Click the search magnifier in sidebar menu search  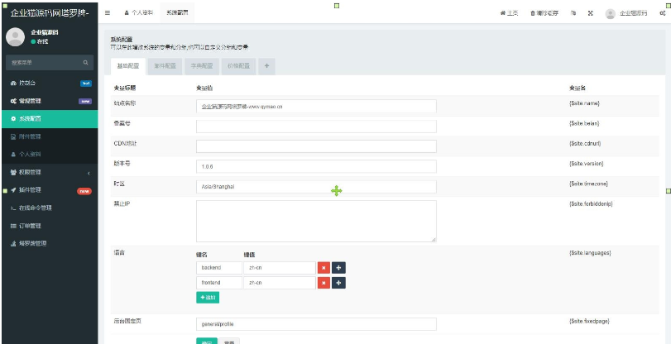[84, 62]
